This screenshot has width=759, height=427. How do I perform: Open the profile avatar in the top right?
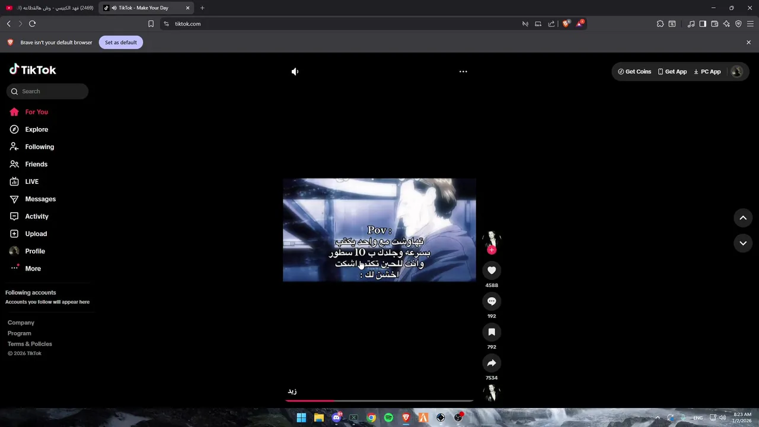737,72
